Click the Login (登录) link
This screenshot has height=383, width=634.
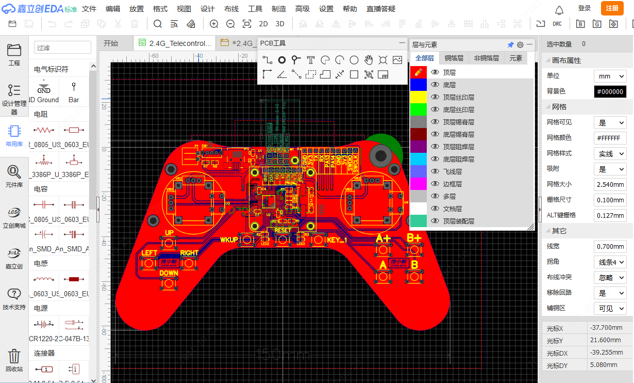[585, 8]
